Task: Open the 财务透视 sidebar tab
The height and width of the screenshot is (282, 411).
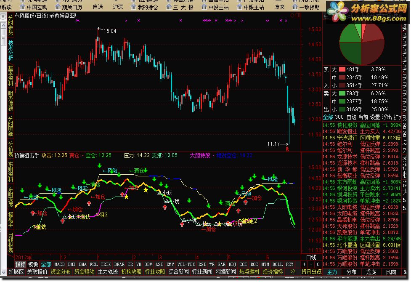Action: pyautogui.click(x=11, y=101)
